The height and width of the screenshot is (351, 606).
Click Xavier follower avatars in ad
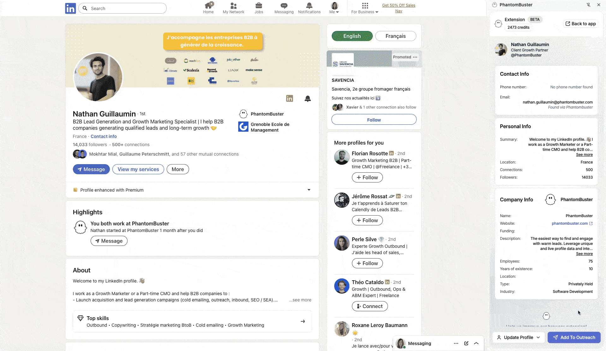click(338, 107)
